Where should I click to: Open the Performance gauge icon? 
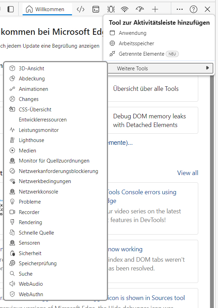click(140, 9)
